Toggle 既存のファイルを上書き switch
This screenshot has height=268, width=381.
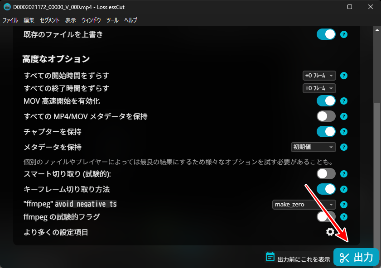pos(326,34)
